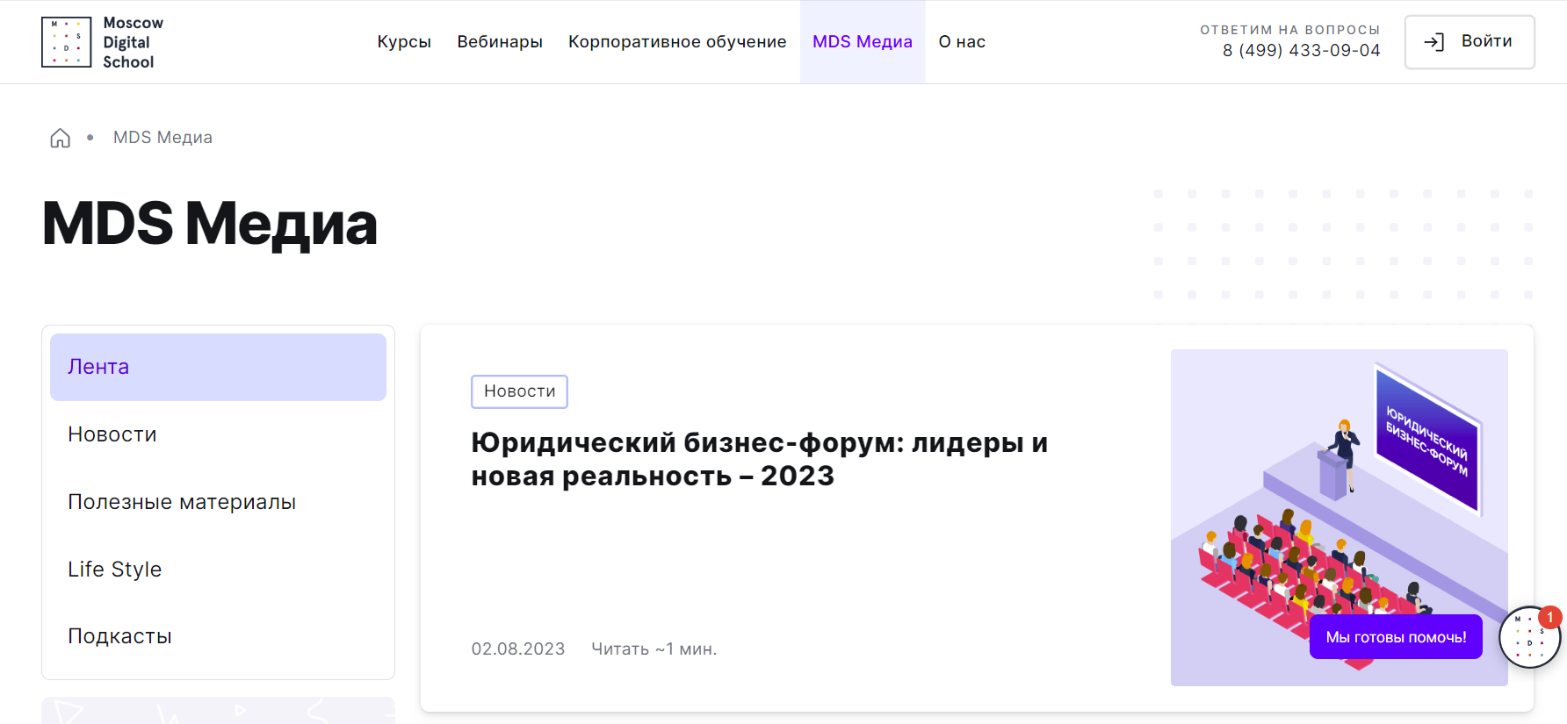The width and height of the screenshot is (1567, 724).
Task: Call phone number 8 (499) 433-09-04
Action: click(x=1302, y=51)
